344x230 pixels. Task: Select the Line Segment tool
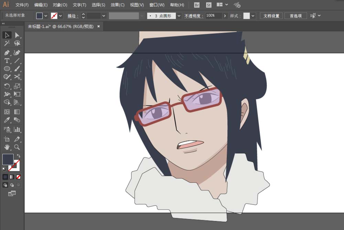(x=17, y=61)
